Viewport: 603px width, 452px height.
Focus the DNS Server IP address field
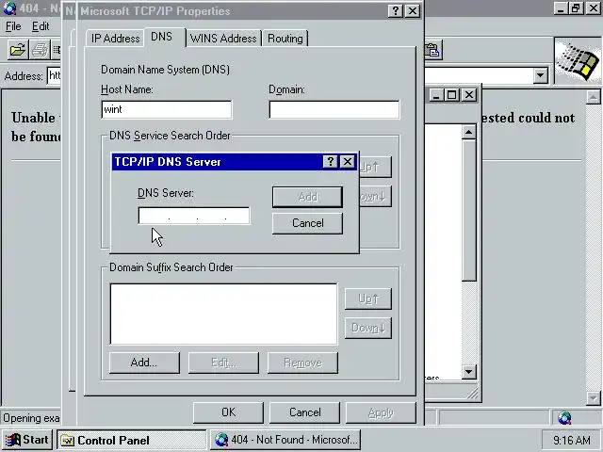click(194, 216)
